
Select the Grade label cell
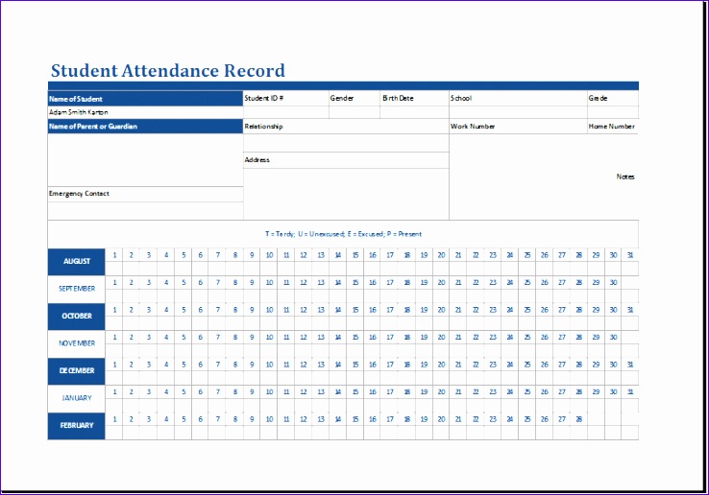tap(613, 98)
